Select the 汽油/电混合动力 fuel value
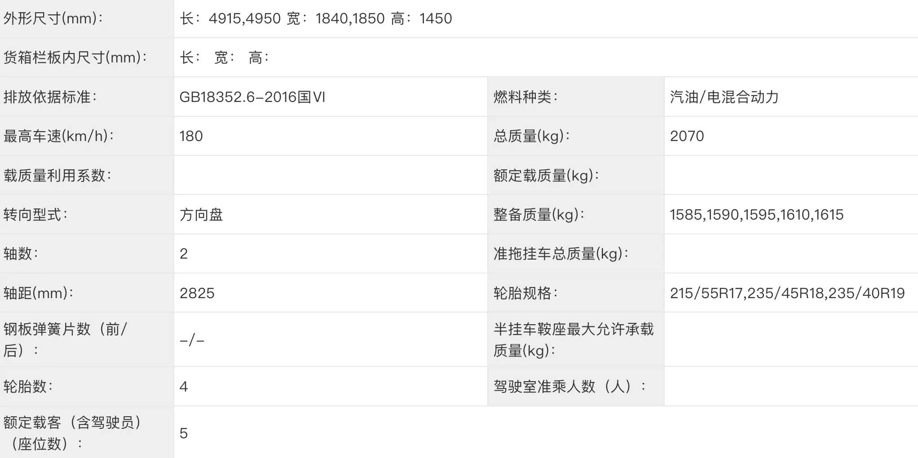 724,97
